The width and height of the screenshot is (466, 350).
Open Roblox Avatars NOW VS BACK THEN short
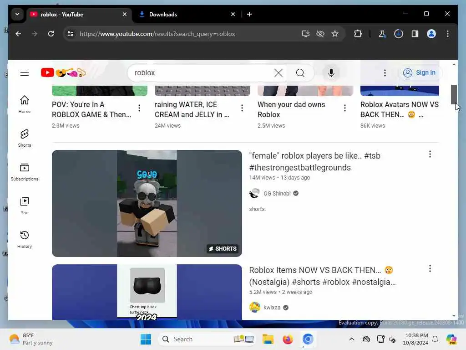point(400,109)
